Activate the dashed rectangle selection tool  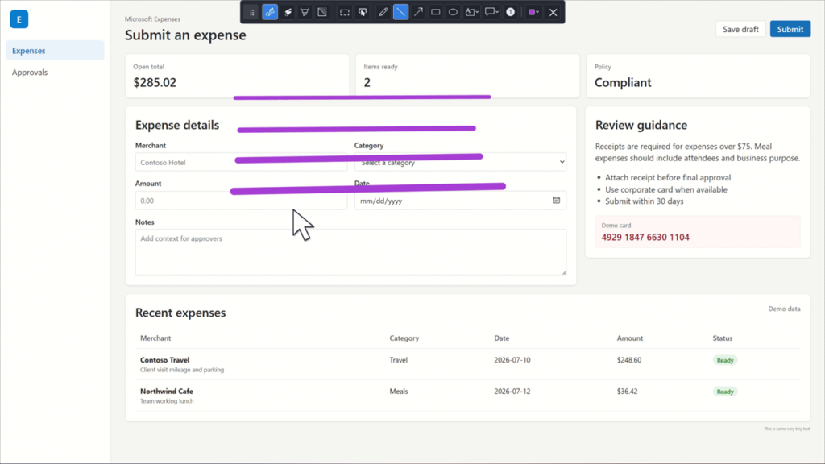click(x=345, y=12)
